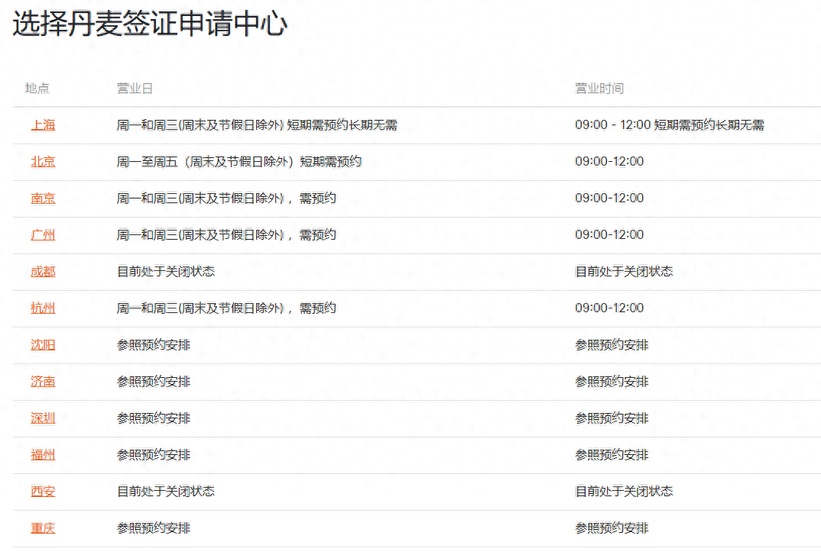This screenshot has width=821, height=555.
Task: Select the 南京 application center
Action: click(43, 198)
